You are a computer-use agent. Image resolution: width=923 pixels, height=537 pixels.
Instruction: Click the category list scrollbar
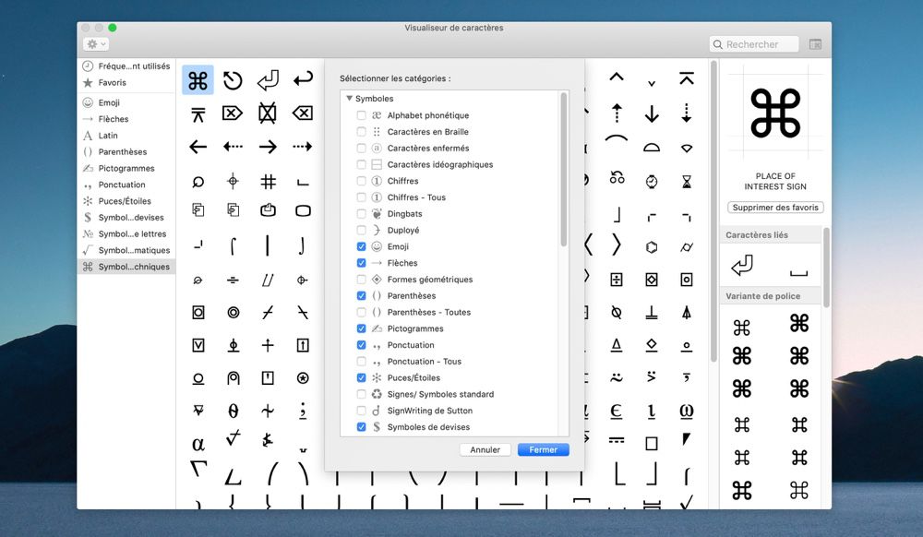(x=564, y=170)
